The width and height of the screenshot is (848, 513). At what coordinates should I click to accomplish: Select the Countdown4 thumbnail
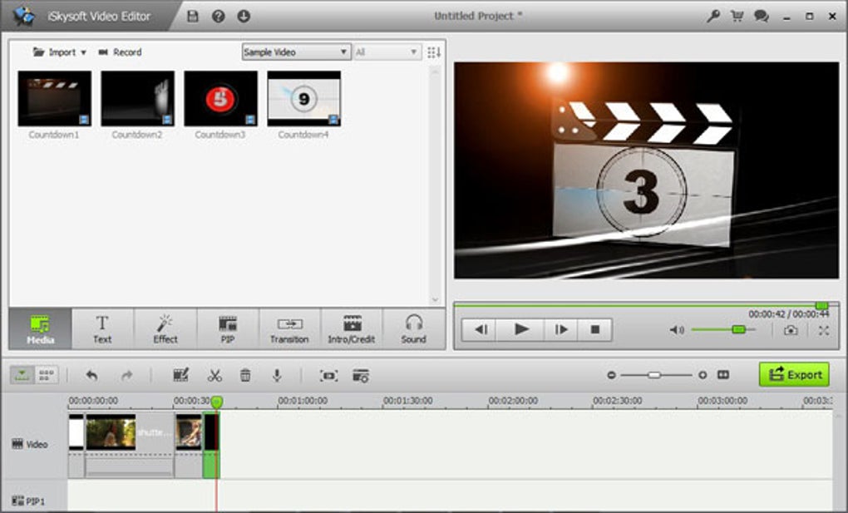pos(304,98)
